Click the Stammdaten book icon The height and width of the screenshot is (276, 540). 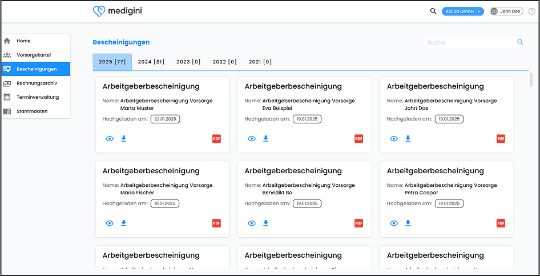click(x=7, y=111)
